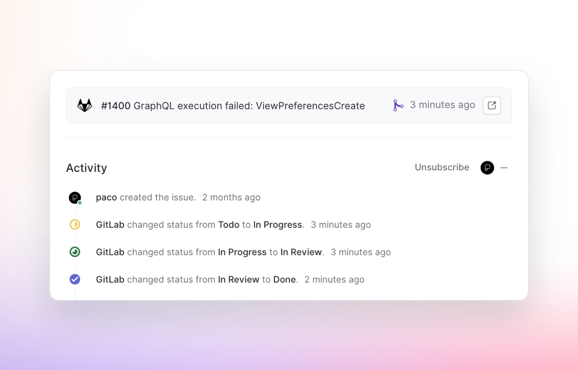Open issue #1400 in external link icon
The height and width of the screenshot is (370, 578).
(x=492, y=105)
